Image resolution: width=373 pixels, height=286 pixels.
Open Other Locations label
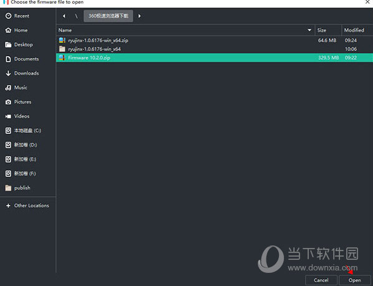32,206
